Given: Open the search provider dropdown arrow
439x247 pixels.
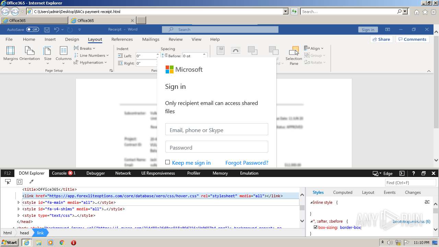Looking at the screenshot, I should coord(405,11).
